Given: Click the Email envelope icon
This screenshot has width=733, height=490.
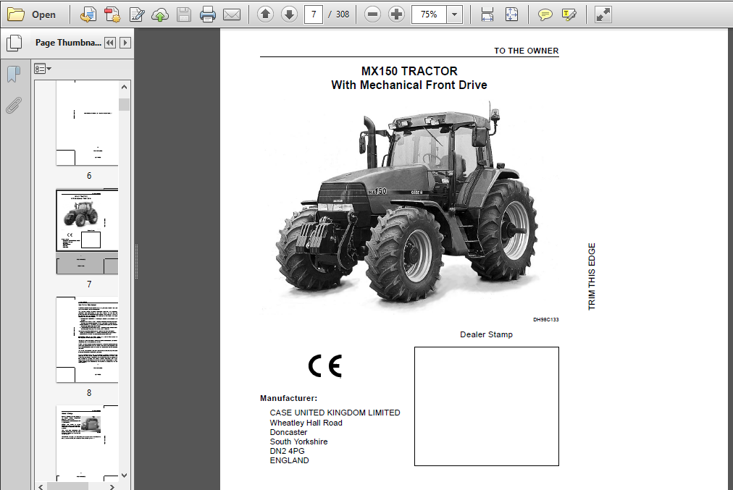Looking at the screenshot, I should click(232, 15).
